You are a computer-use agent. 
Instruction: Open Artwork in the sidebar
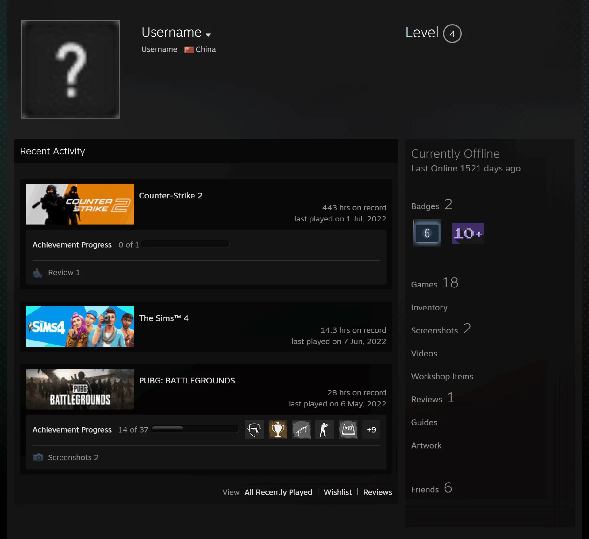point(426,445)
